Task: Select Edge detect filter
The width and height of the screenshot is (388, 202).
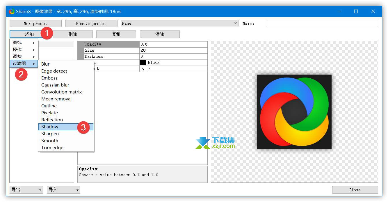Action: click(66, 71)
